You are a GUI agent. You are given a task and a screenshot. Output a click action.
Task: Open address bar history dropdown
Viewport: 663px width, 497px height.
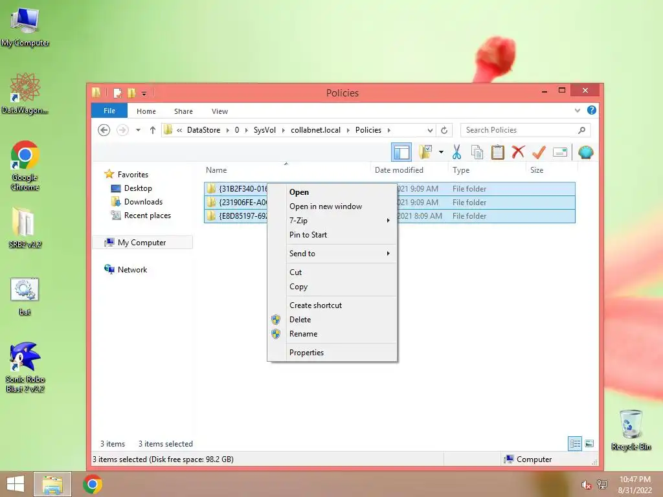[430, 130]
